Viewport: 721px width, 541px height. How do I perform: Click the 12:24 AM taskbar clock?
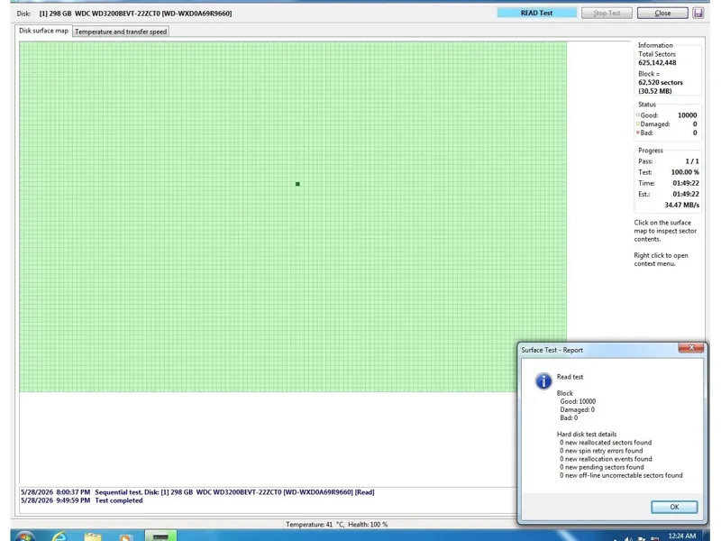(x=682, y=536)
